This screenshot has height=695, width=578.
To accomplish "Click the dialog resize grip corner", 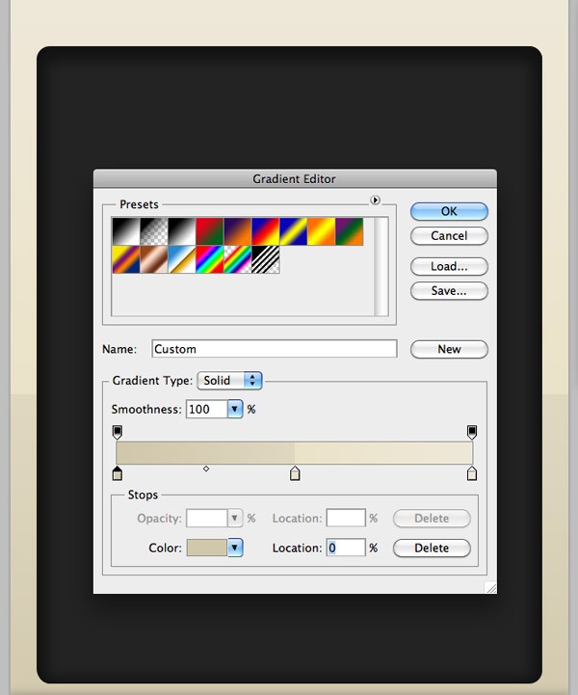I will click(490, 587).
